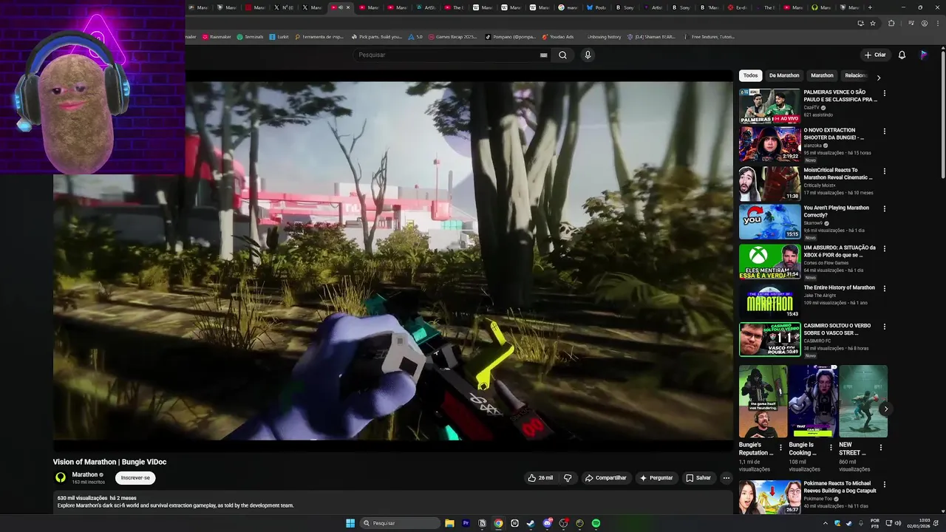Select the 'Relacionados' filter chip
Image resolution: width=946 pixels, height=532 pixels.
point(856,75)
